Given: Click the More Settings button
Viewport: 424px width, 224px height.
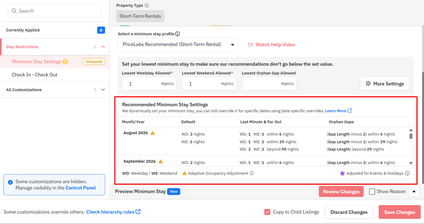Looking at the screenshot, I should [x=385, y=84].
